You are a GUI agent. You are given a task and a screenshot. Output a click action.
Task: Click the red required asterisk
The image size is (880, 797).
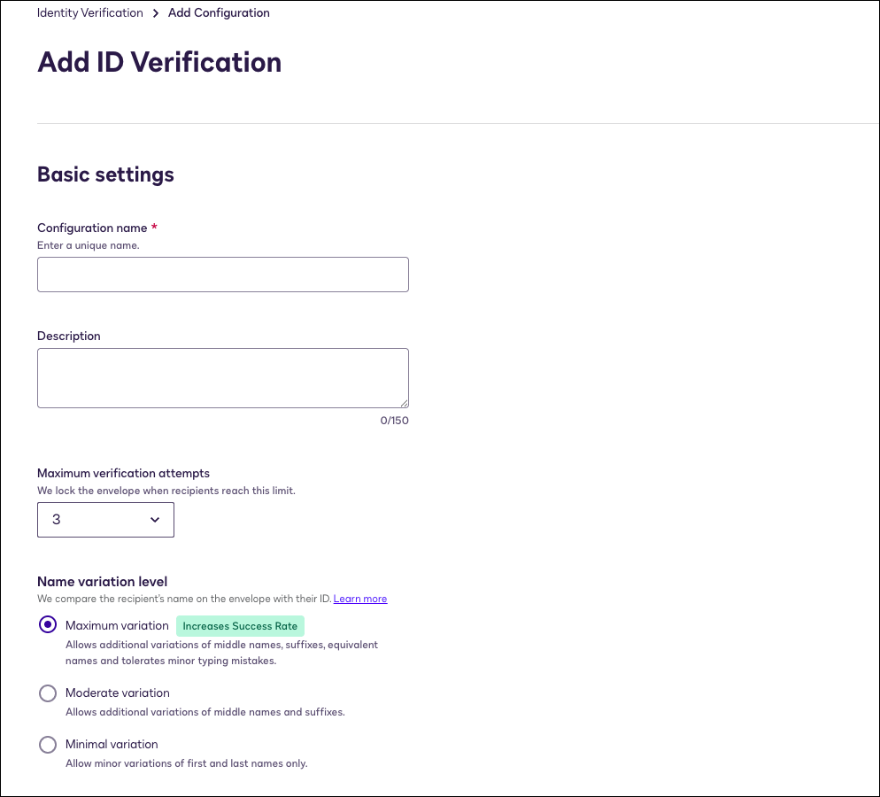154,228
